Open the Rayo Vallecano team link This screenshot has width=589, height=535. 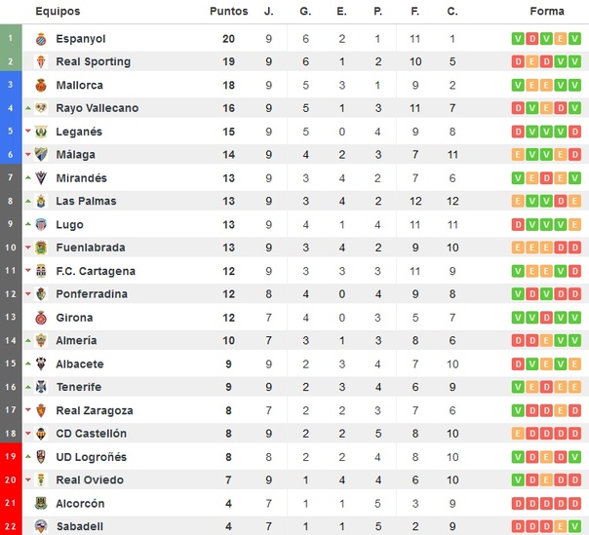coord(97,108)
